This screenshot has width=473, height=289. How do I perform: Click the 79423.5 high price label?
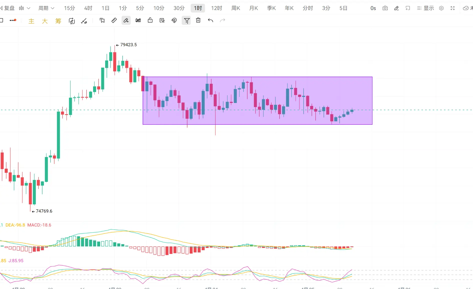click(x=128, y=45)
